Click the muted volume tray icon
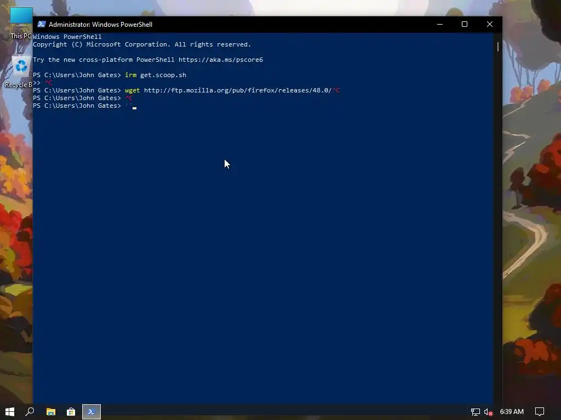 (x=488, y=412)
